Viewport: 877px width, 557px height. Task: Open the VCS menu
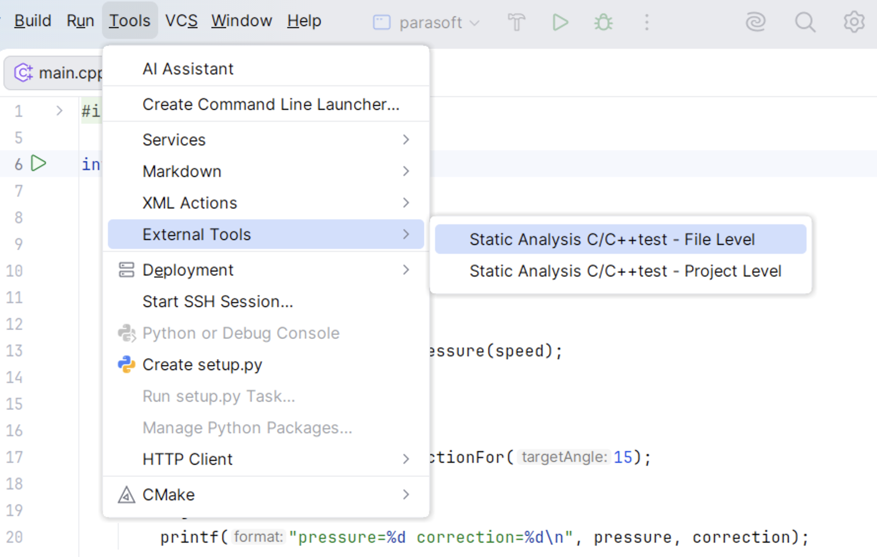[x=181, y=21]
